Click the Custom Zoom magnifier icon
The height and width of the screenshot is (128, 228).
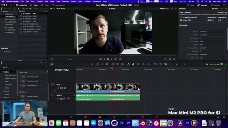point(165,64)
